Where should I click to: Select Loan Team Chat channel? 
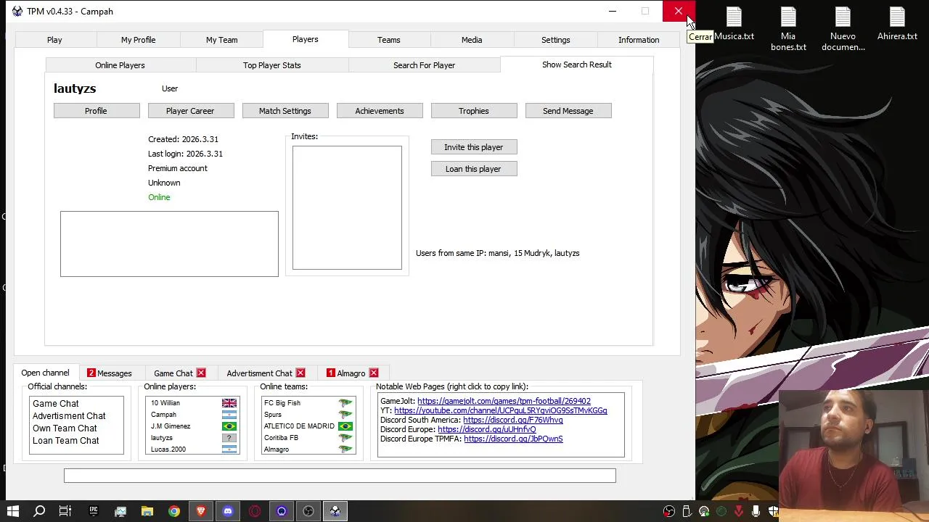tap(65, 441)
